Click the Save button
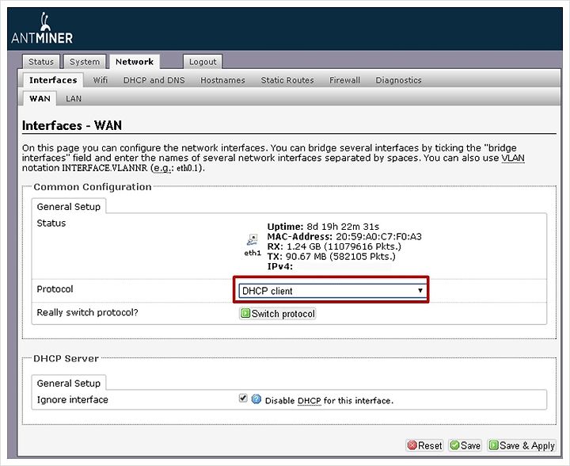The image size is (570, 466). click(465, 445)
